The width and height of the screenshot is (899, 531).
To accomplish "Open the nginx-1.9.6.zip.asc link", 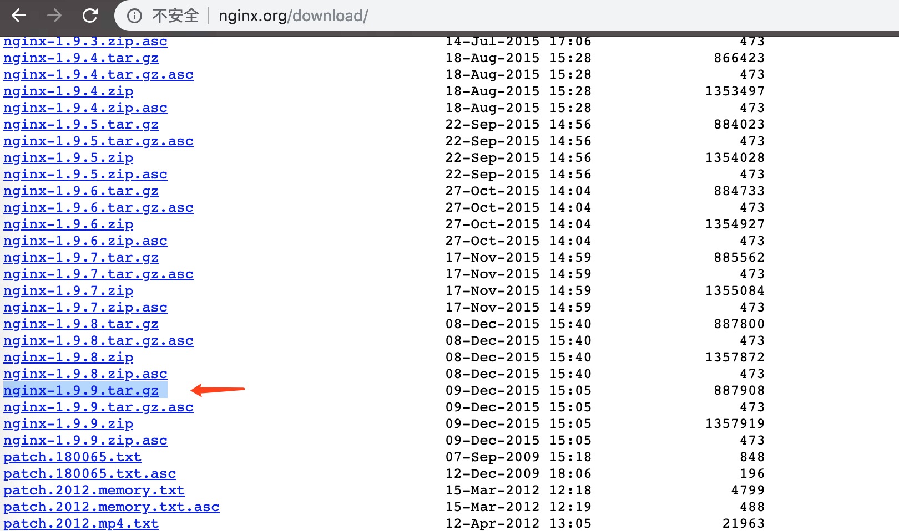I will (x=85, y=241).
